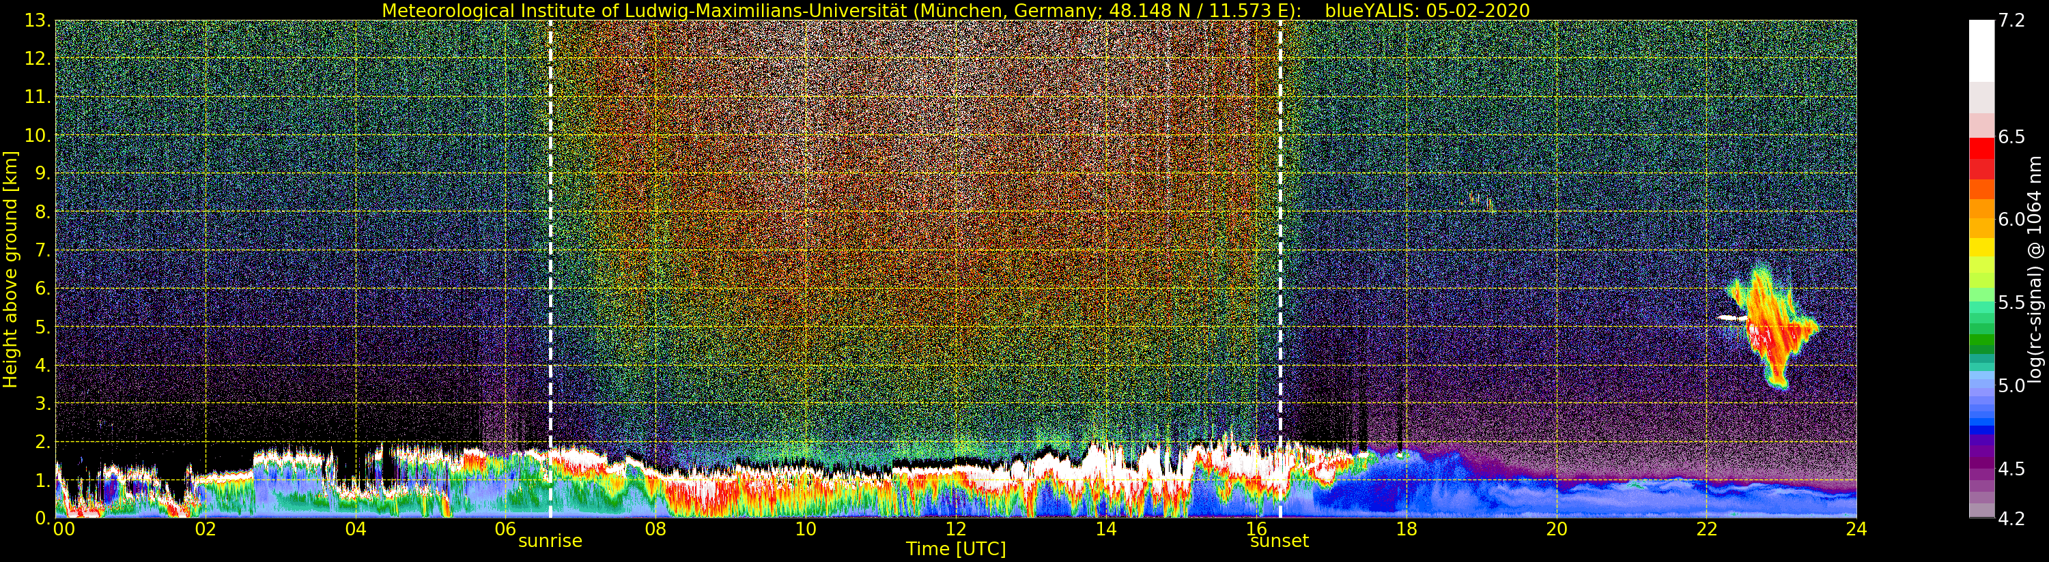Pick the white top segment of the colorbar
Viewport: 2049px width, 562px height.
[1981, 51]
